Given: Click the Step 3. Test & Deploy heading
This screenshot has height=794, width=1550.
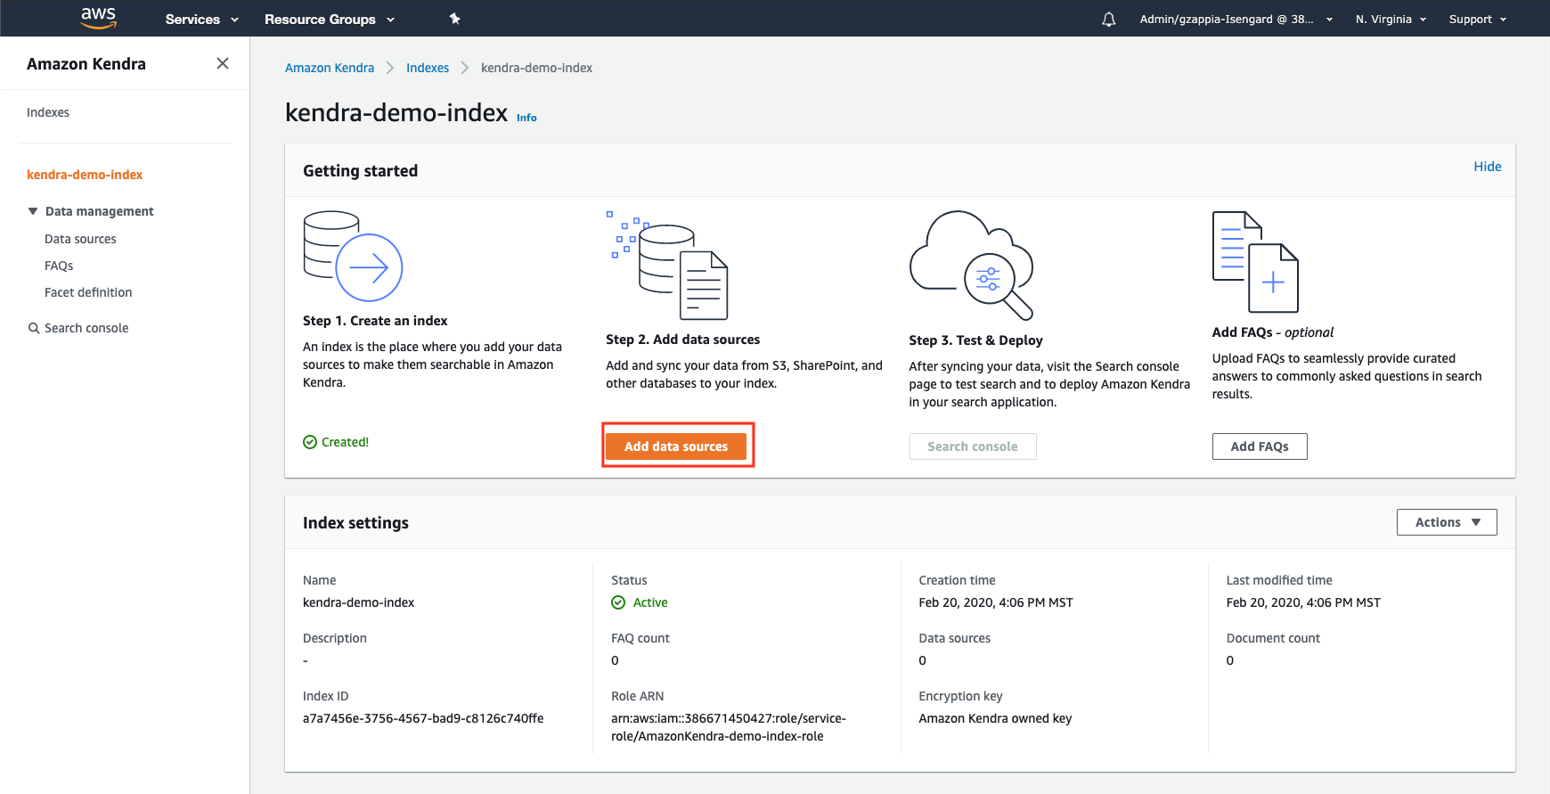Looking at the screenshot, I should coord(975,340).
